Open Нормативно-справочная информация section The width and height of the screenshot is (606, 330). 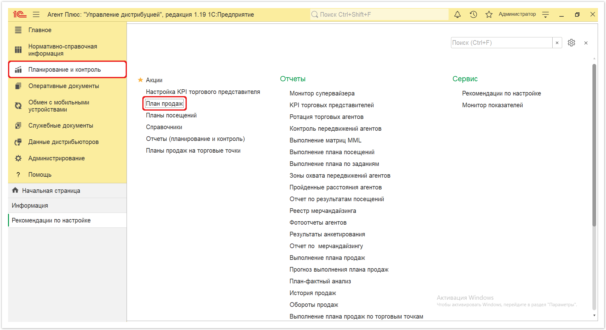[67, 50]
